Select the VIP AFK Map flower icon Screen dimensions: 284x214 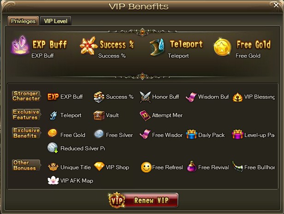(53, 180)
